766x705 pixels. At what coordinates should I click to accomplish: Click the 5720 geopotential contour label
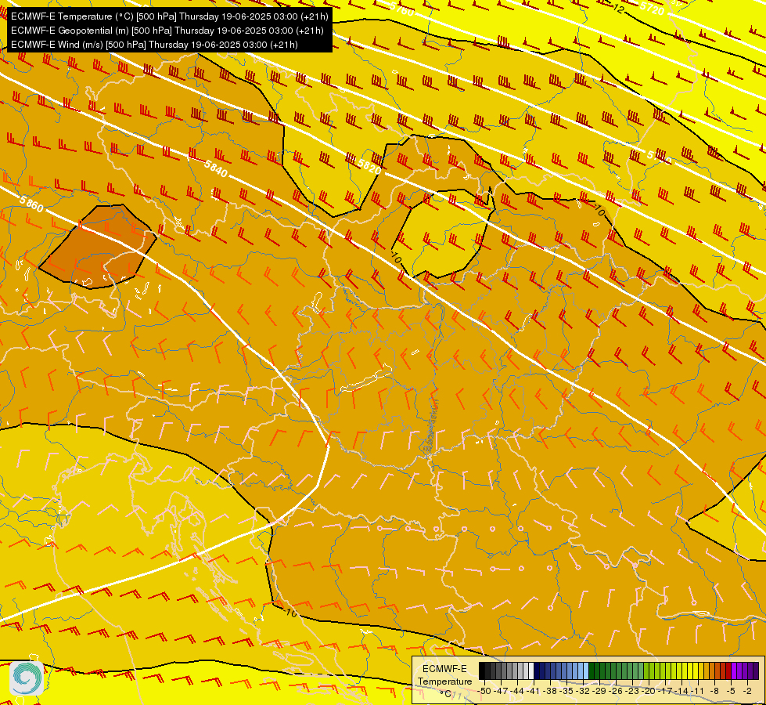click(652, 8)
